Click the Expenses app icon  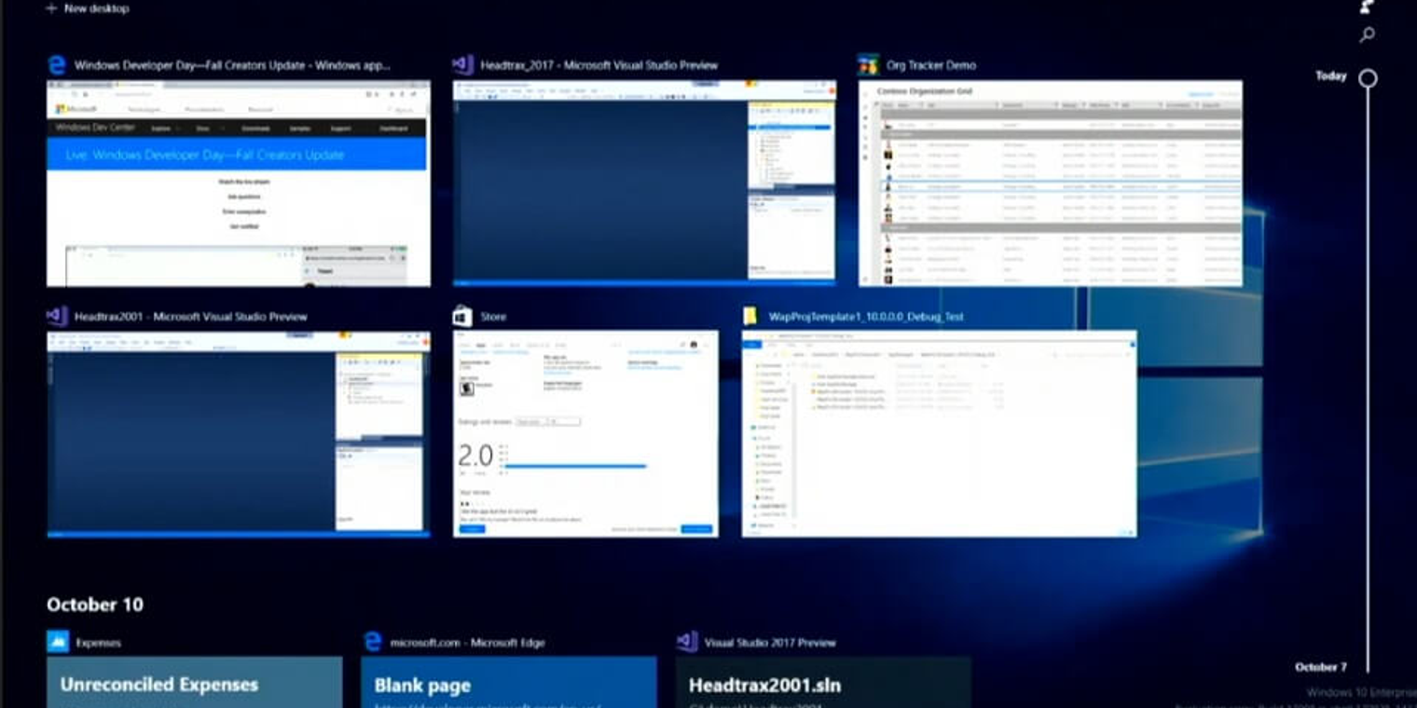(x=58, y=642)
